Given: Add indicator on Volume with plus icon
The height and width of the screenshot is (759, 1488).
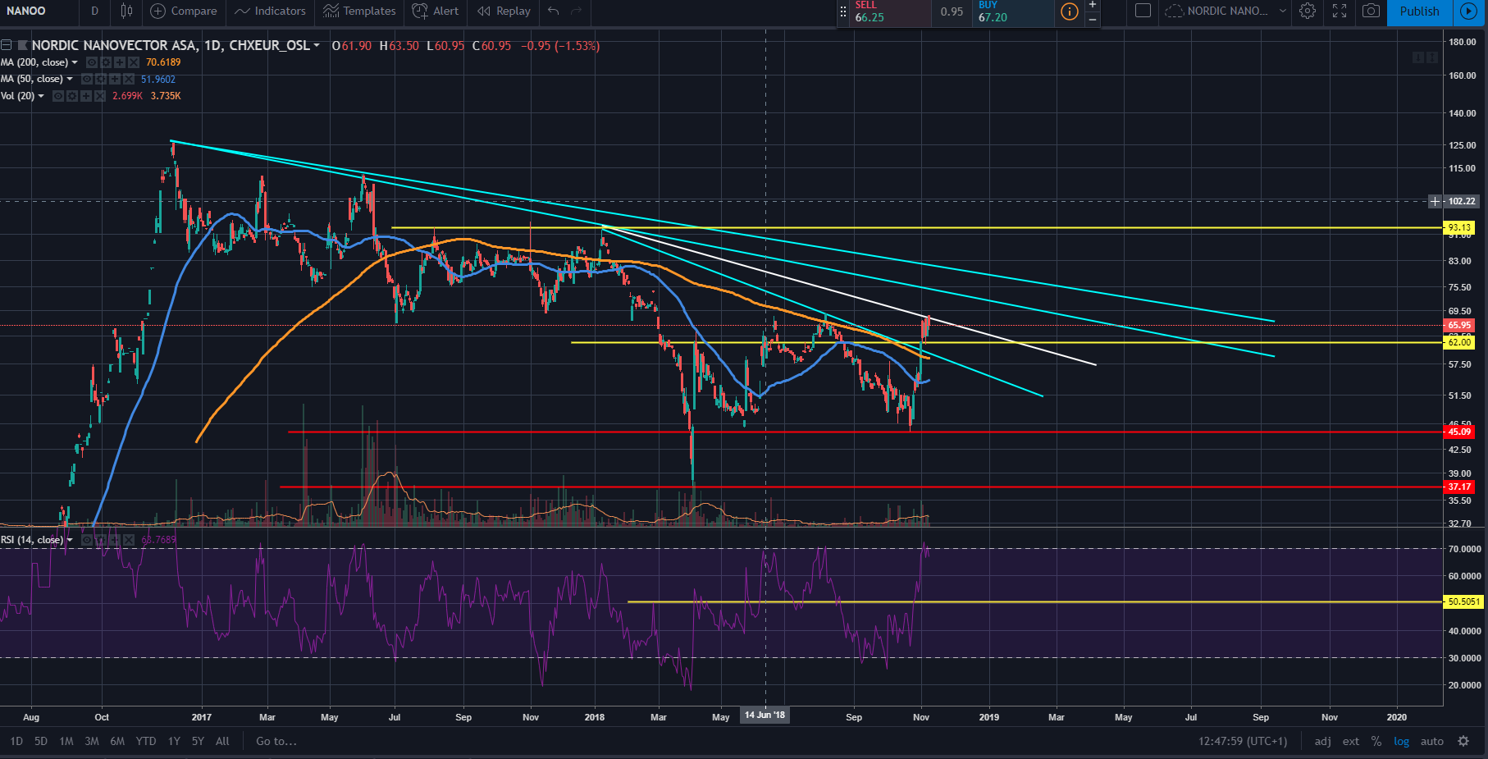Looking at the screenshot, I should (86, 96).
